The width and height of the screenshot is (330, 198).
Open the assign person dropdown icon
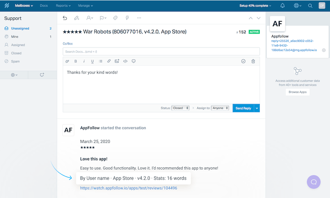pyautogui.click(x=90, y=18)
